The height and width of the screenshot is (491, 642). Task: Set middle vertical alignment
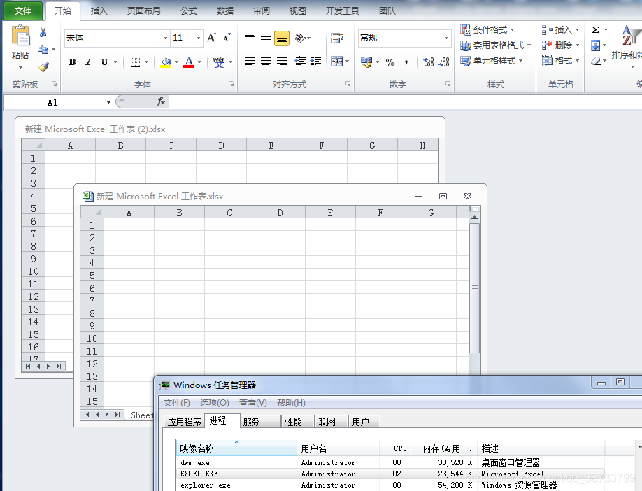click(x=266, y=38)
